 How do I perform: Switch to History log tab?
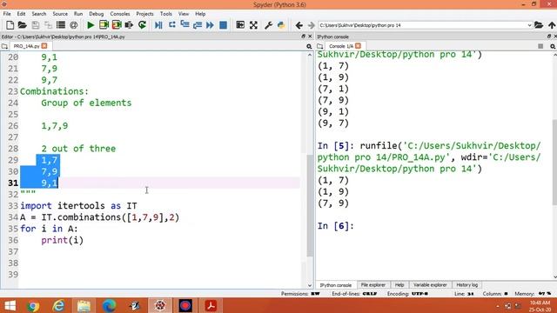tap(466, 285)
